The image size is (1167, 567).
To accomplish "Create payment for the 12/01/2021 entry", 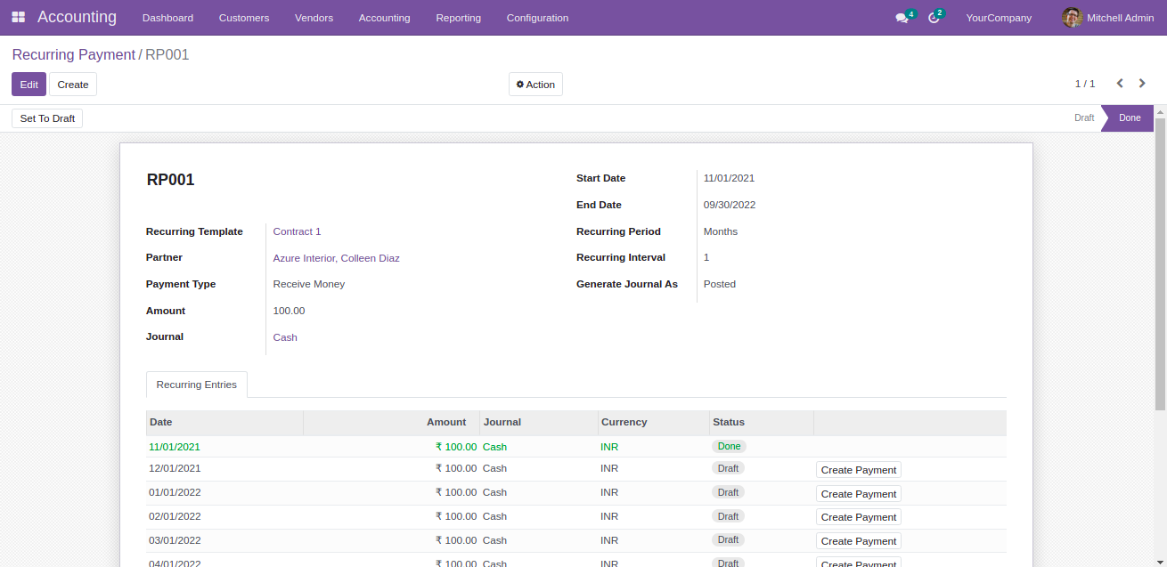I will point(858,469).
